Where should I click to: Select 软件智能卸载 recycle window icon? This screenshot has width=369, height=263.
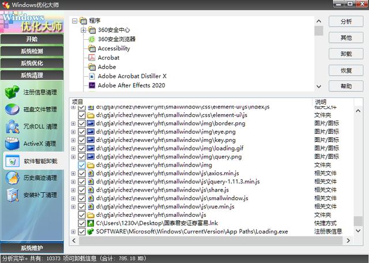[x=12, y=161]
